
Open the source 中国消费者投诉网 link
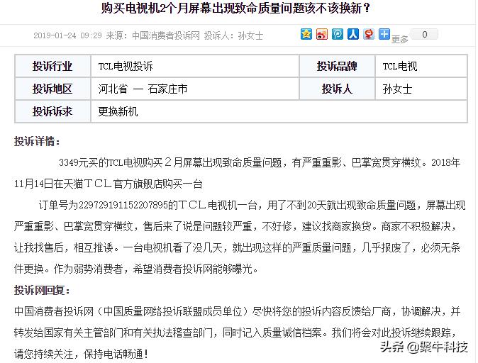pyautogui.click(x=166, y=35)
